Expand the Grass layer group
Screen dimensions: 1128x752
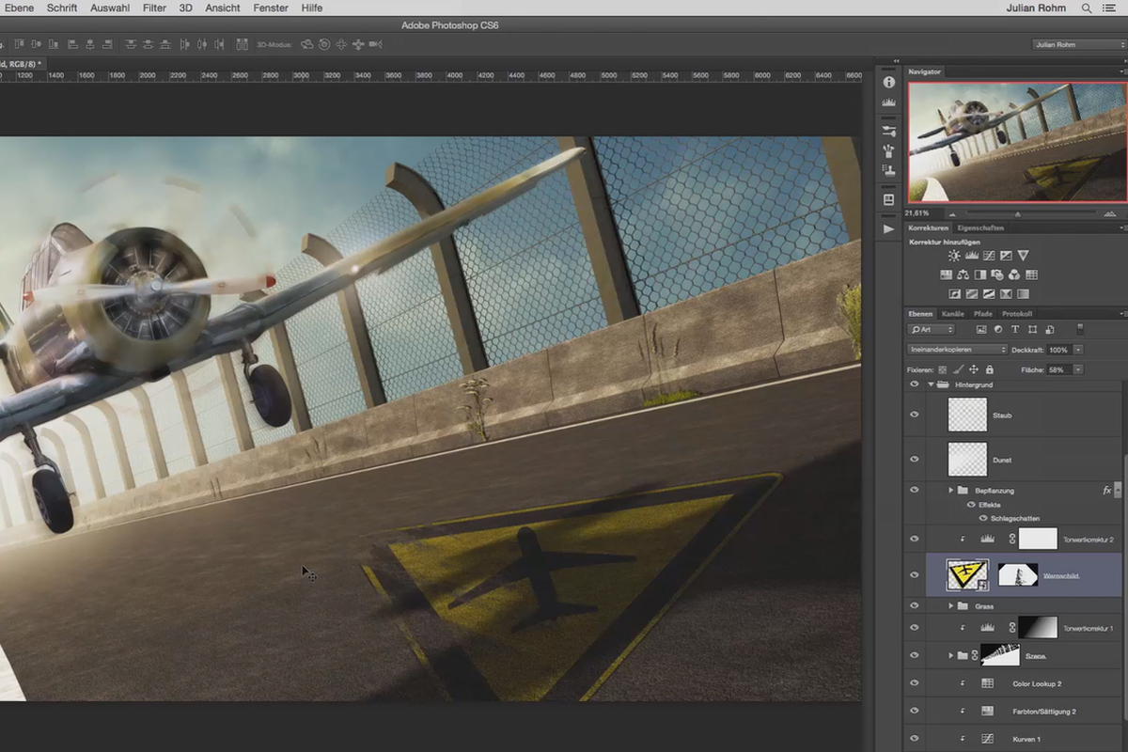click(x=950, y=605)
